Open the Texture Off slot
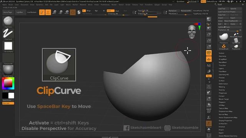Viewport: 246px width, 138px height. (x=8, y=59)
